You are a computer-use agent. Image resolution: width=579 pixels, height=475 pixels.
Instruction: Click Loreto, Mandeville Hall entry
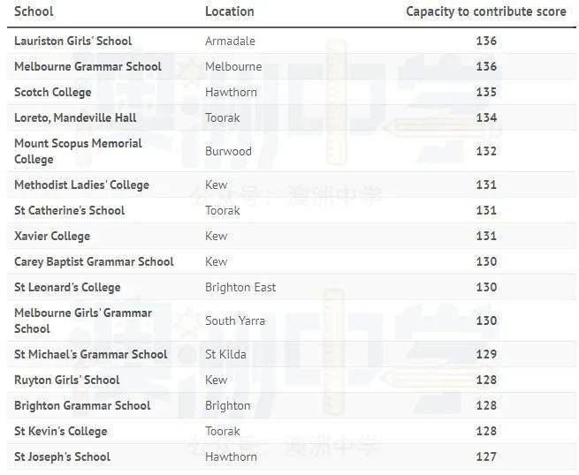pyautogui.click(x=75, y=117)
